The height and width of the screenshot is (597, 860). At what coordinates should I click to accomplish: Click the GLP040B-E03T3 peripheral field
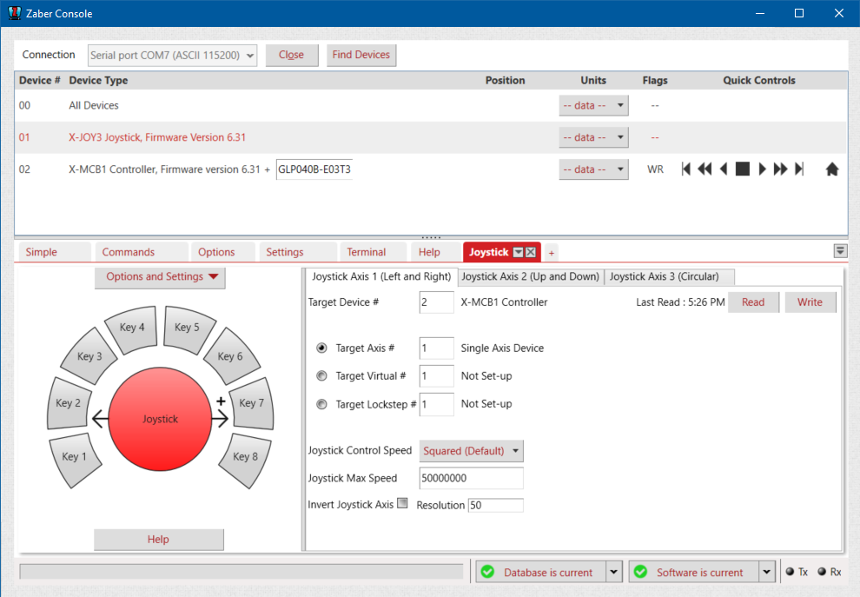(314, 169)
